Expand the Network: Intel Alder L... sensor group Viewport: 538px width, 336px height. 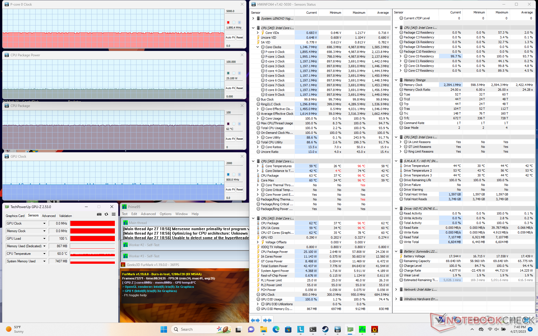pos(396,290)
